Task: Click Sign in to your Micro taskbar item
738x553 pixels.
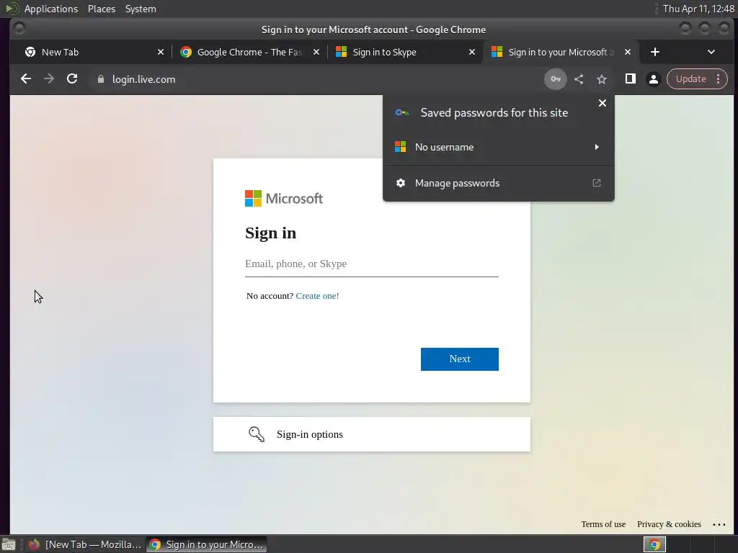Action: point(207,544)
